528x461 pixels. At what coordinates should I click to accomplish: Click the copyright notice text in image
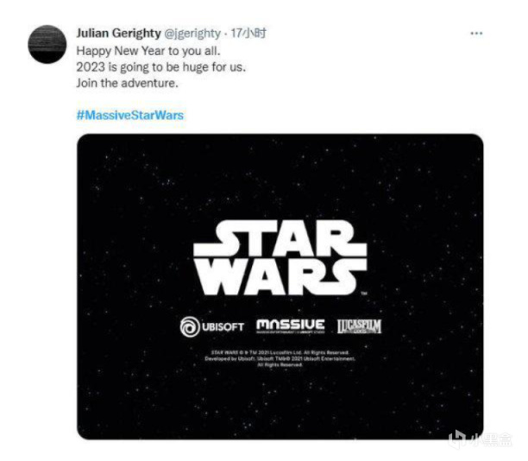coord(280,358)
